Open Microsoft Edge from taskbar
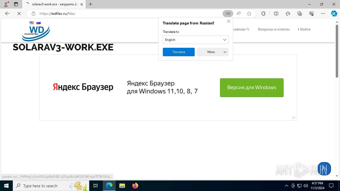This screenshot has width=340, height=191. (x=109, y=186)
